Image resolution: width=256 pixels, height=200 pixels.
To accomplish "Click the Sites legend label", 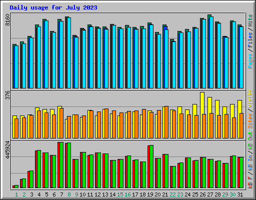I will click(250, 121).
